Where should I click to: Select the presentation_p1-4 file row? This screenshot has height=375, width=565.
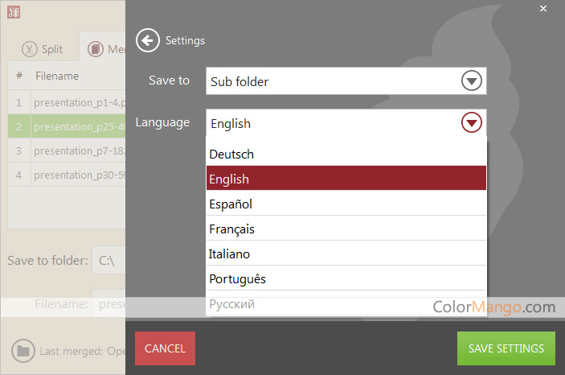pyautogui.click(x=78, y=103)
